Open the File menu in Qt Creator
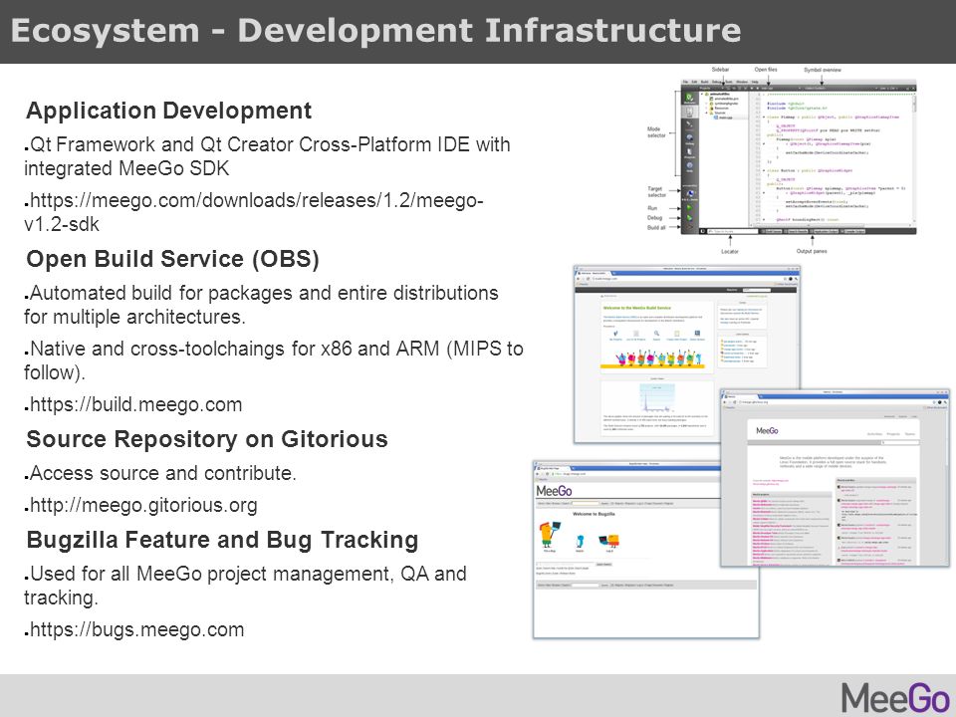Viewport: 956px width, 717px height. pos(685,82)
